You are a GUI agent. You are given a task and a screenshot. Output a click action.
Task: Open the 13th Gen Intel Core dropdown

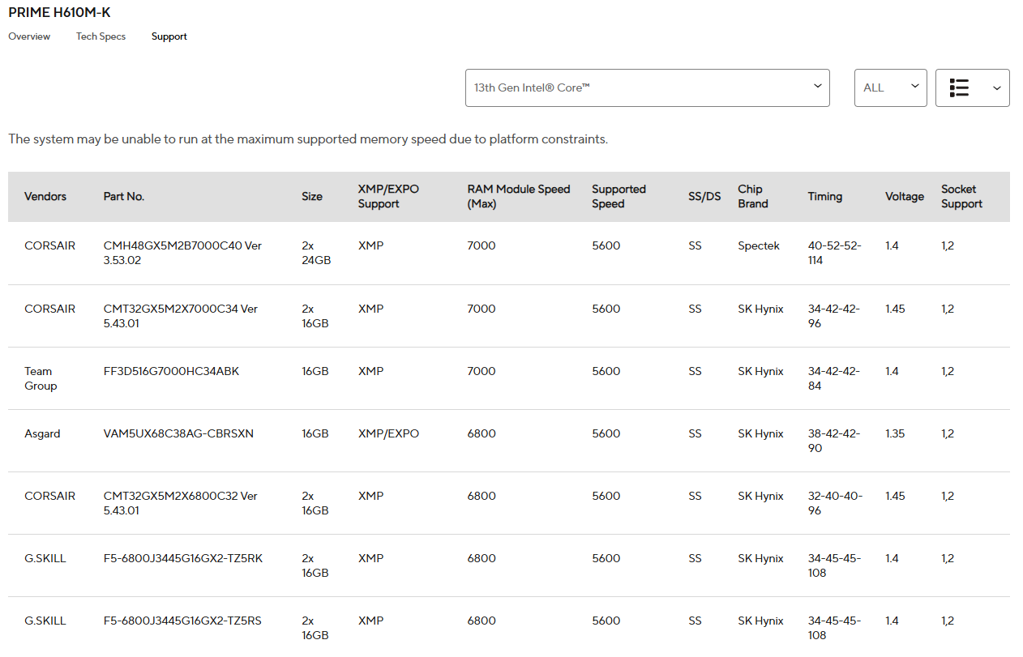(647, 87)
